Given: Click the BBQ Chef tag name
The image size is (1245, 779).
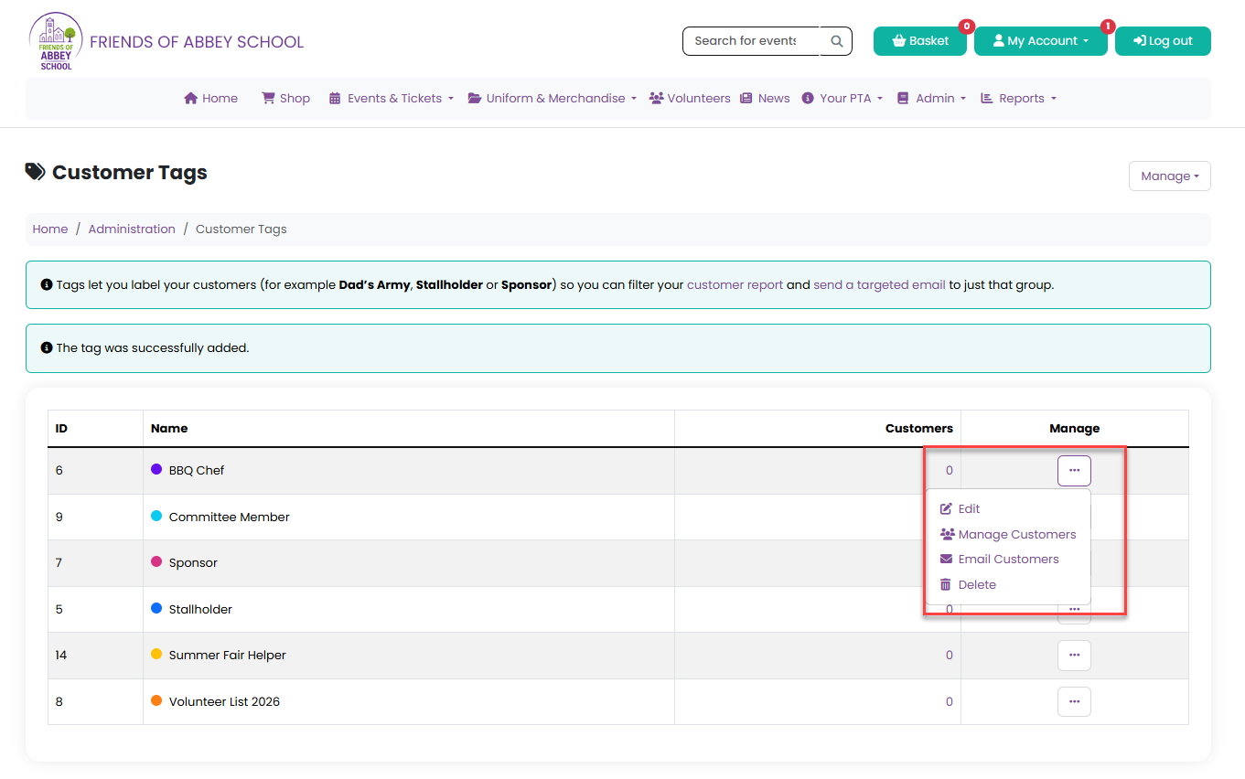Looking at the screenshot, I should pyautogui.click(x=197, y=471).
